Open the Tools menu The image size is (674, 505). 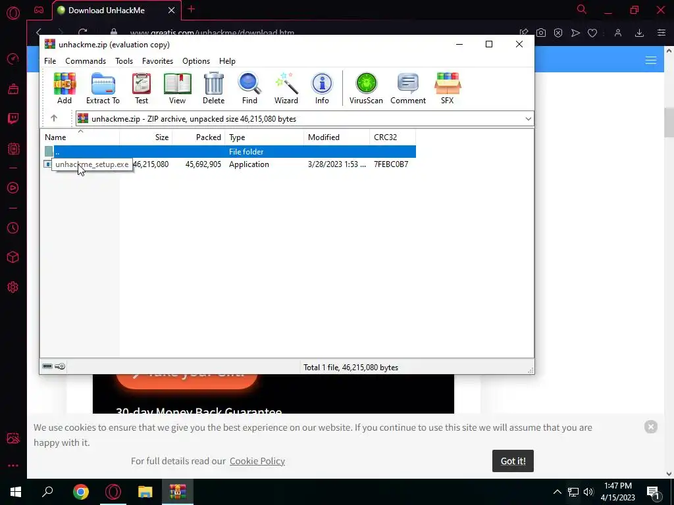coord(124,61)
